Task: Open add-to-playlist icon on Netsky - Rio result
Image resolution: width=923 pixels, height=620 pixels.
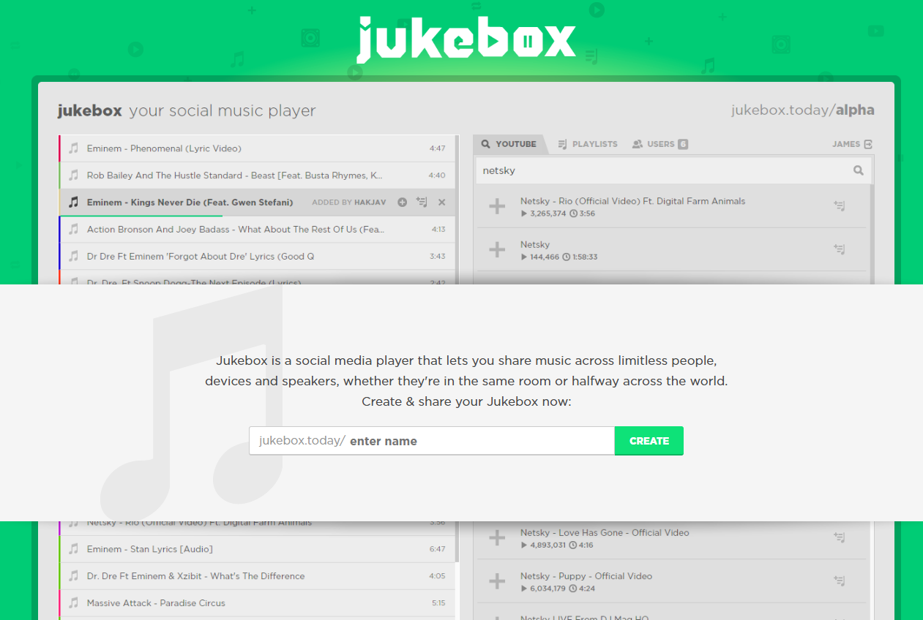Action: 839,205
